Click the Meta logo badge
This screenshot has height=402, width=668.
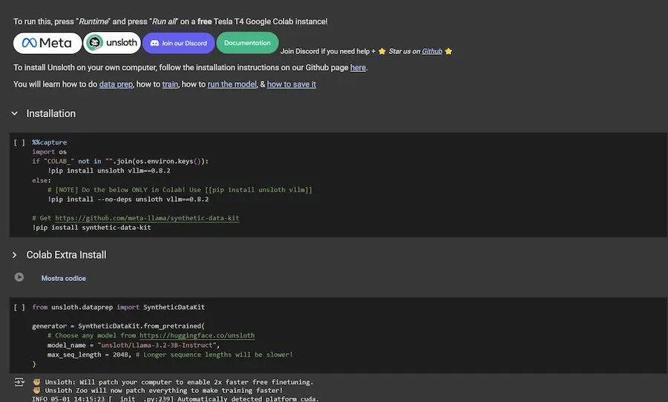48,43
